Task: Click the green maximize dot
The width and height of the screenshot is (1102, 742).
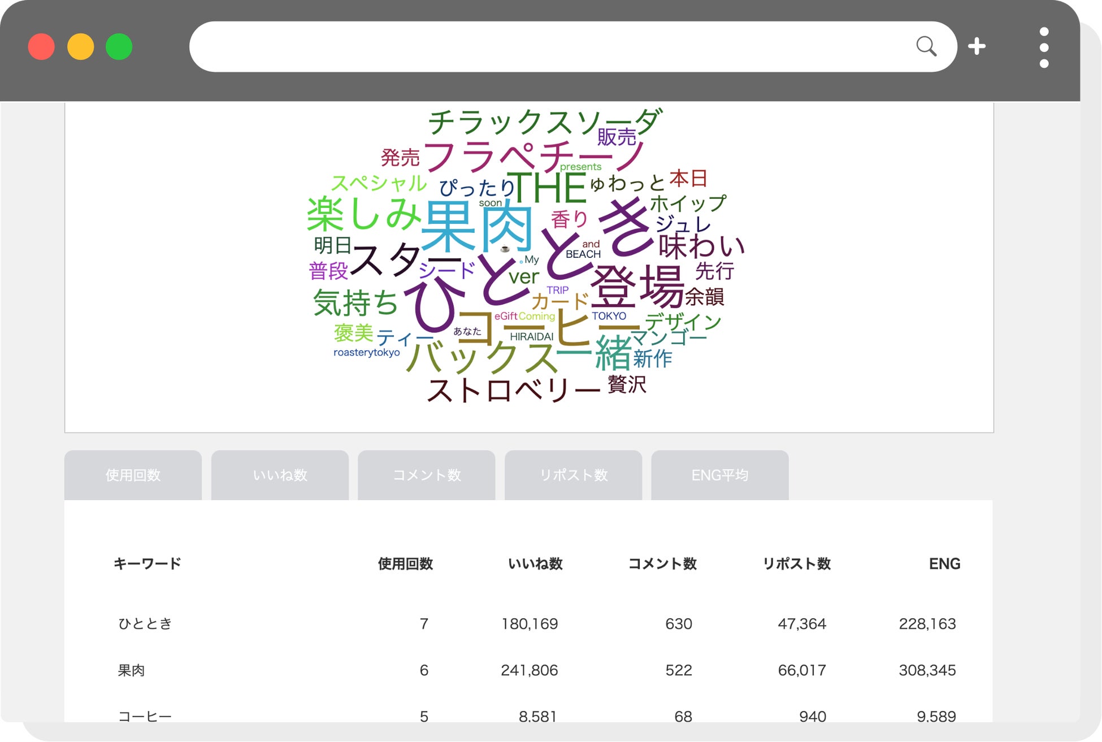Action: [119, 47]
